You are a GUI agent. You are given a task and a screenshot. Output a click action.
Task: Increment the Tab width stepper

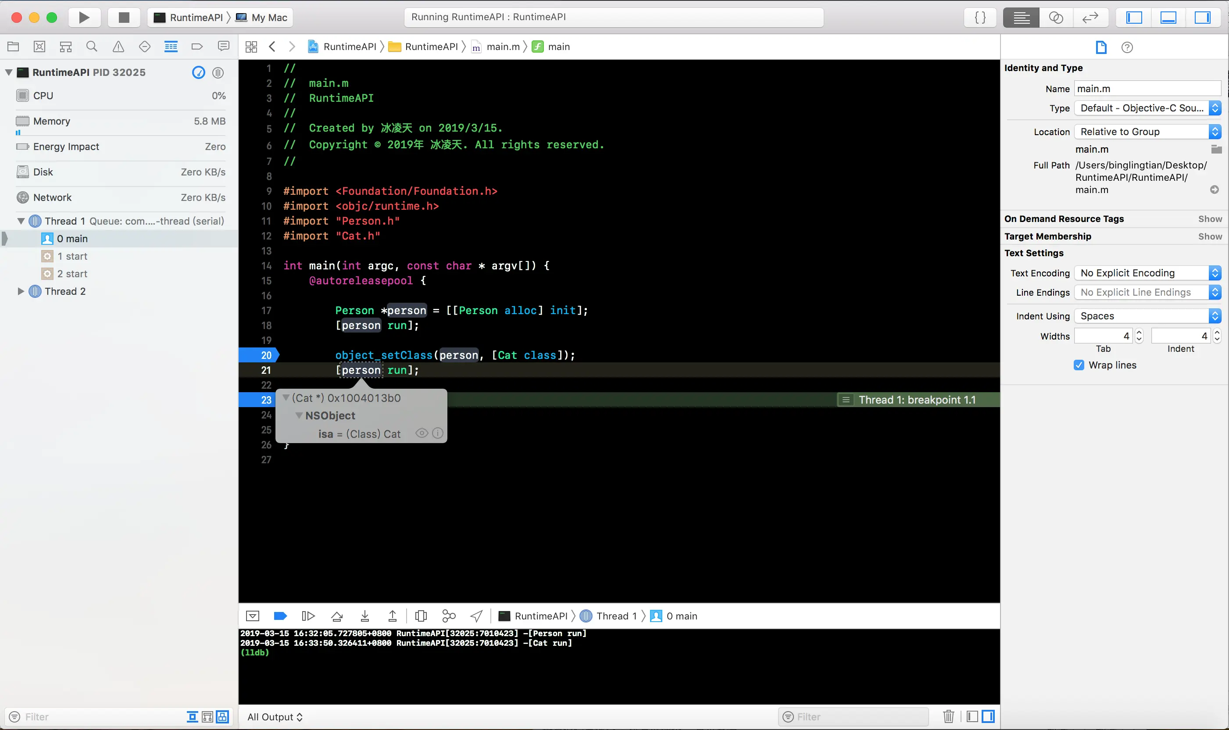1139,333
